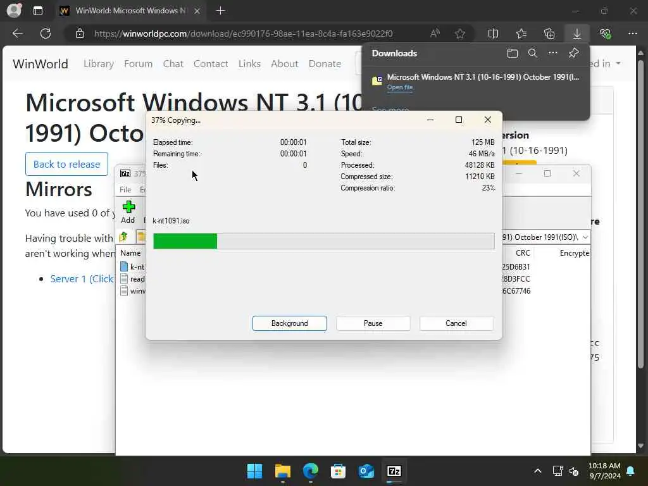Open Microsoft Edge from taskbar
The height and width of the screenshot is (486, 648).
pyautogui.click(x=310, y=471)
